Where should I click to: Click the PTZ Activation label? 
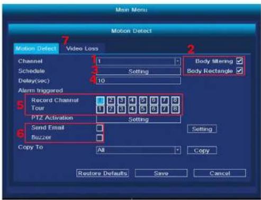(52, 118)
